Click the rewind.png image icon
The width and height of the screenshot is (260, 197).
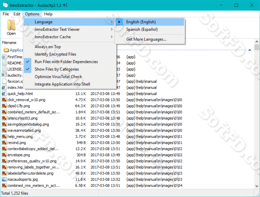point(4,143)
